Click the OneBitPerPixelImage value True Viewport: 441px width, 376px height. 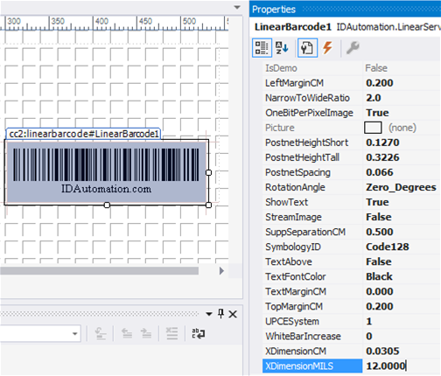377,113
